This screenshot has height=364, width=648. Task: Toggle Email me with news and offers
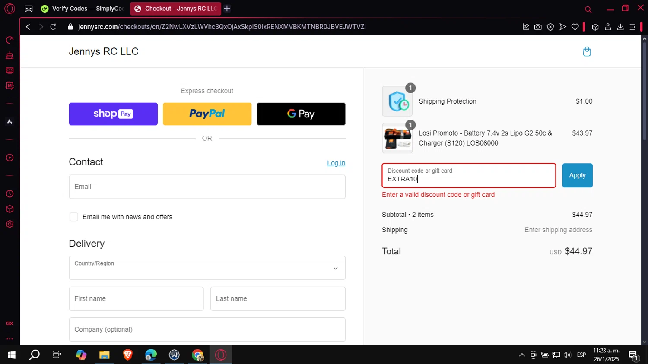[x=74, y=217]
